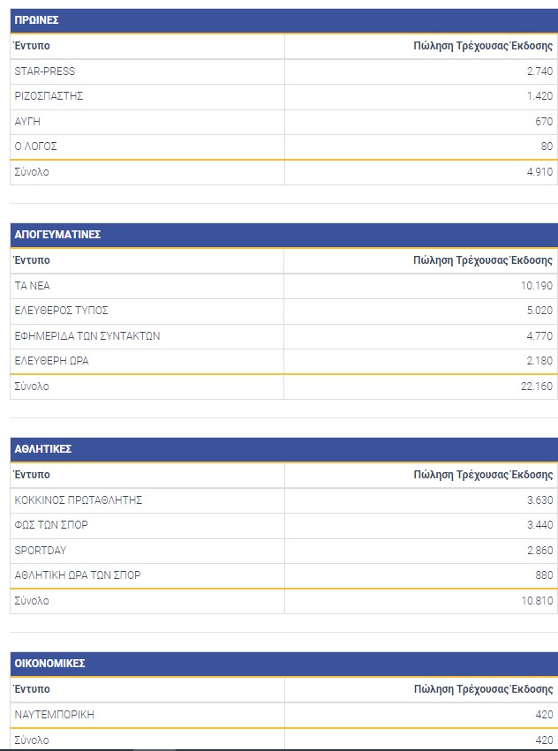Select ΝΑΥΤΕΜΠΟΡΙΚΗ in financial papers
Viewport: 558px width, 751px height.
pyautogui.click(x=55, y=715)
